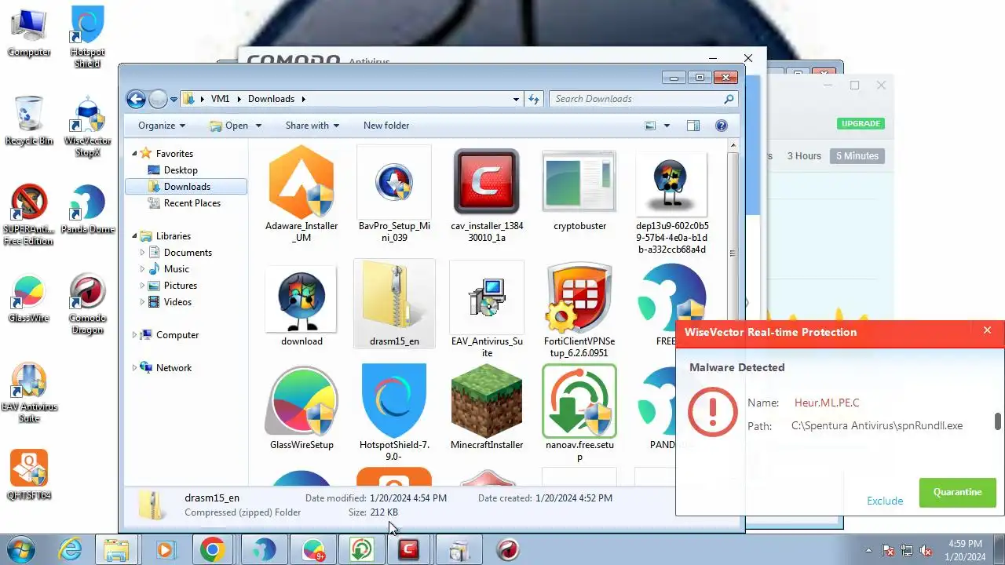Click Quarantine in WiseVector alert
The width and height of the screenshot is (1005, 565).
click(x=957, y=493)
